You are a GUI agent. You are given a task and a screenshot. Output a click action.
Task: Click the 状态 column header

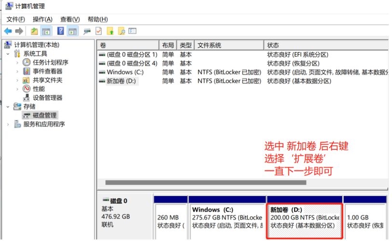(x=273, y=45)
